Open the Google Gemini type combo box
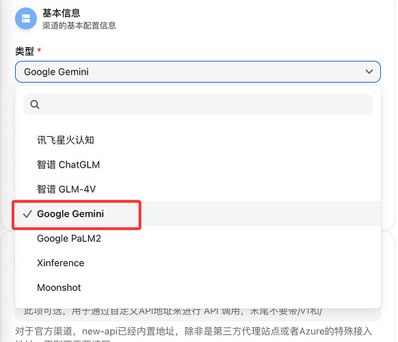The width and height of the screenshot is (398, 342). [198, 72]
